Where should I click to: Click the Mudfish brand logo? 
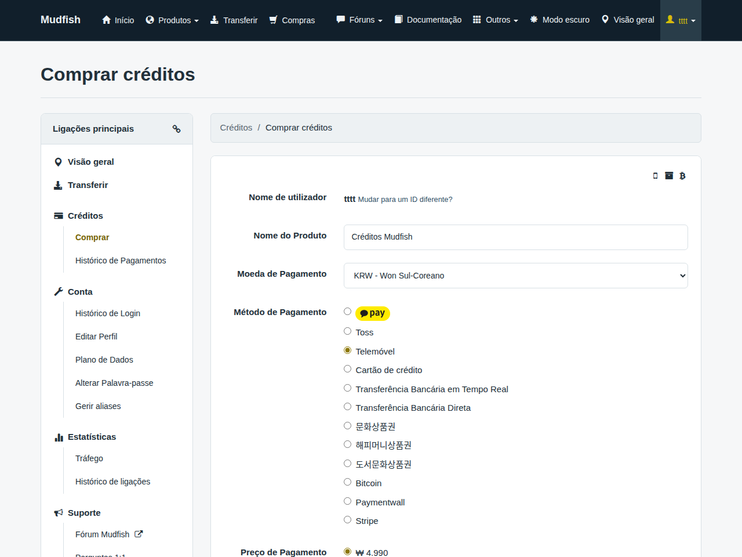61,20
